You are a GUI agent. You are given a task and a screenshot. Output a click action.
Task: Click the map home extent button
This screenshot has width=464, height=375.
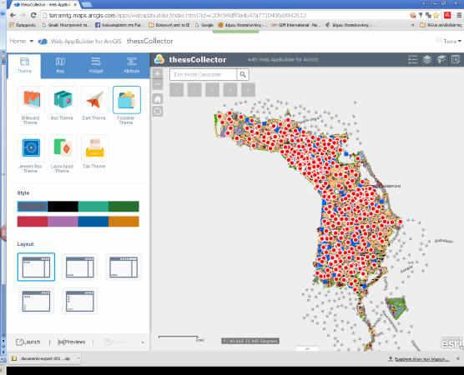158,98
